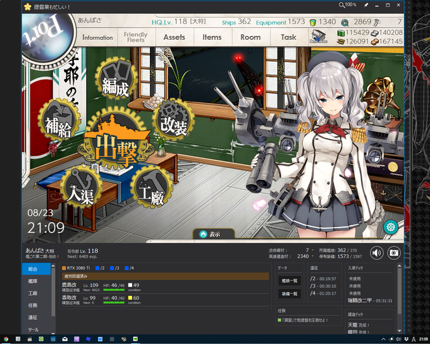Click the fuel resource icon
Image resolution: width=430 pixels, height=349 pixels.
341,33
